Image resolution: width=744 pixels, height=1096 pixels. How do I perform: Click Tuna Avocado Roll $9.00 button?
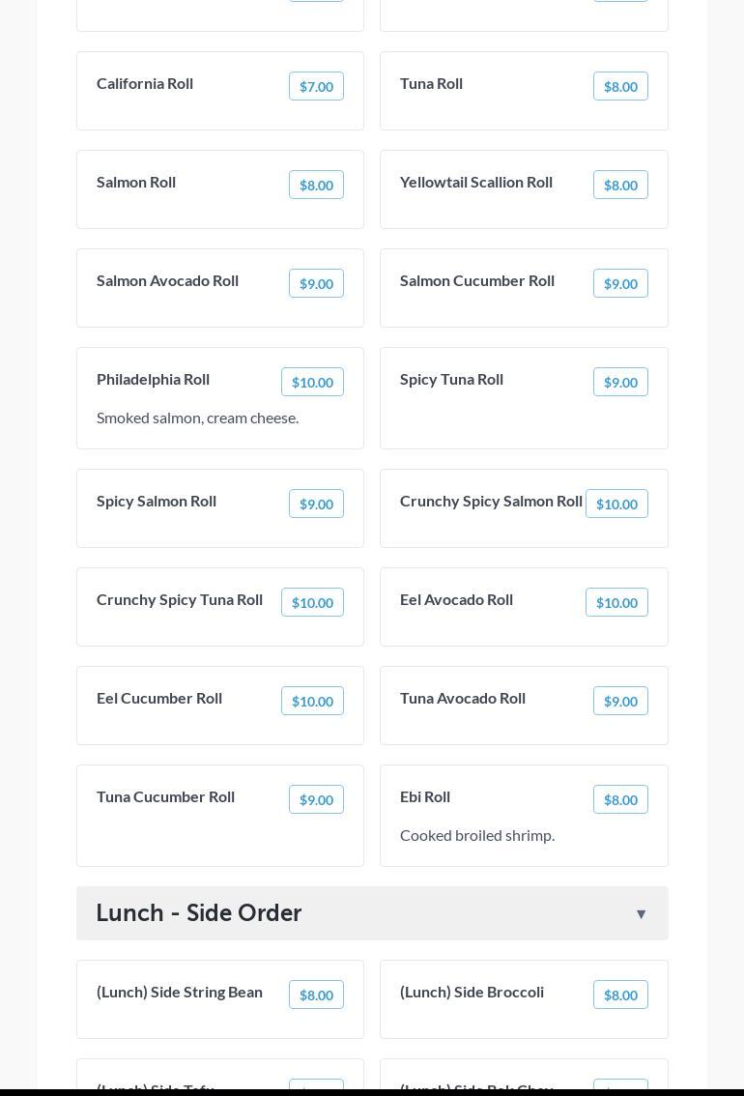(620, 701)
